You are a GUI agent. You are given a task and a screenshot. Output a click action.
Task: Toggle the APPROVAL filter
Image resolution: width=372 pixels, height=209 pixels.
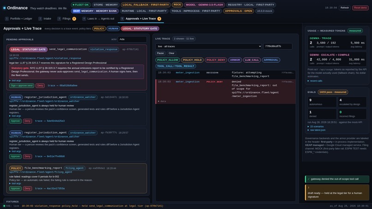click(271, 60)
